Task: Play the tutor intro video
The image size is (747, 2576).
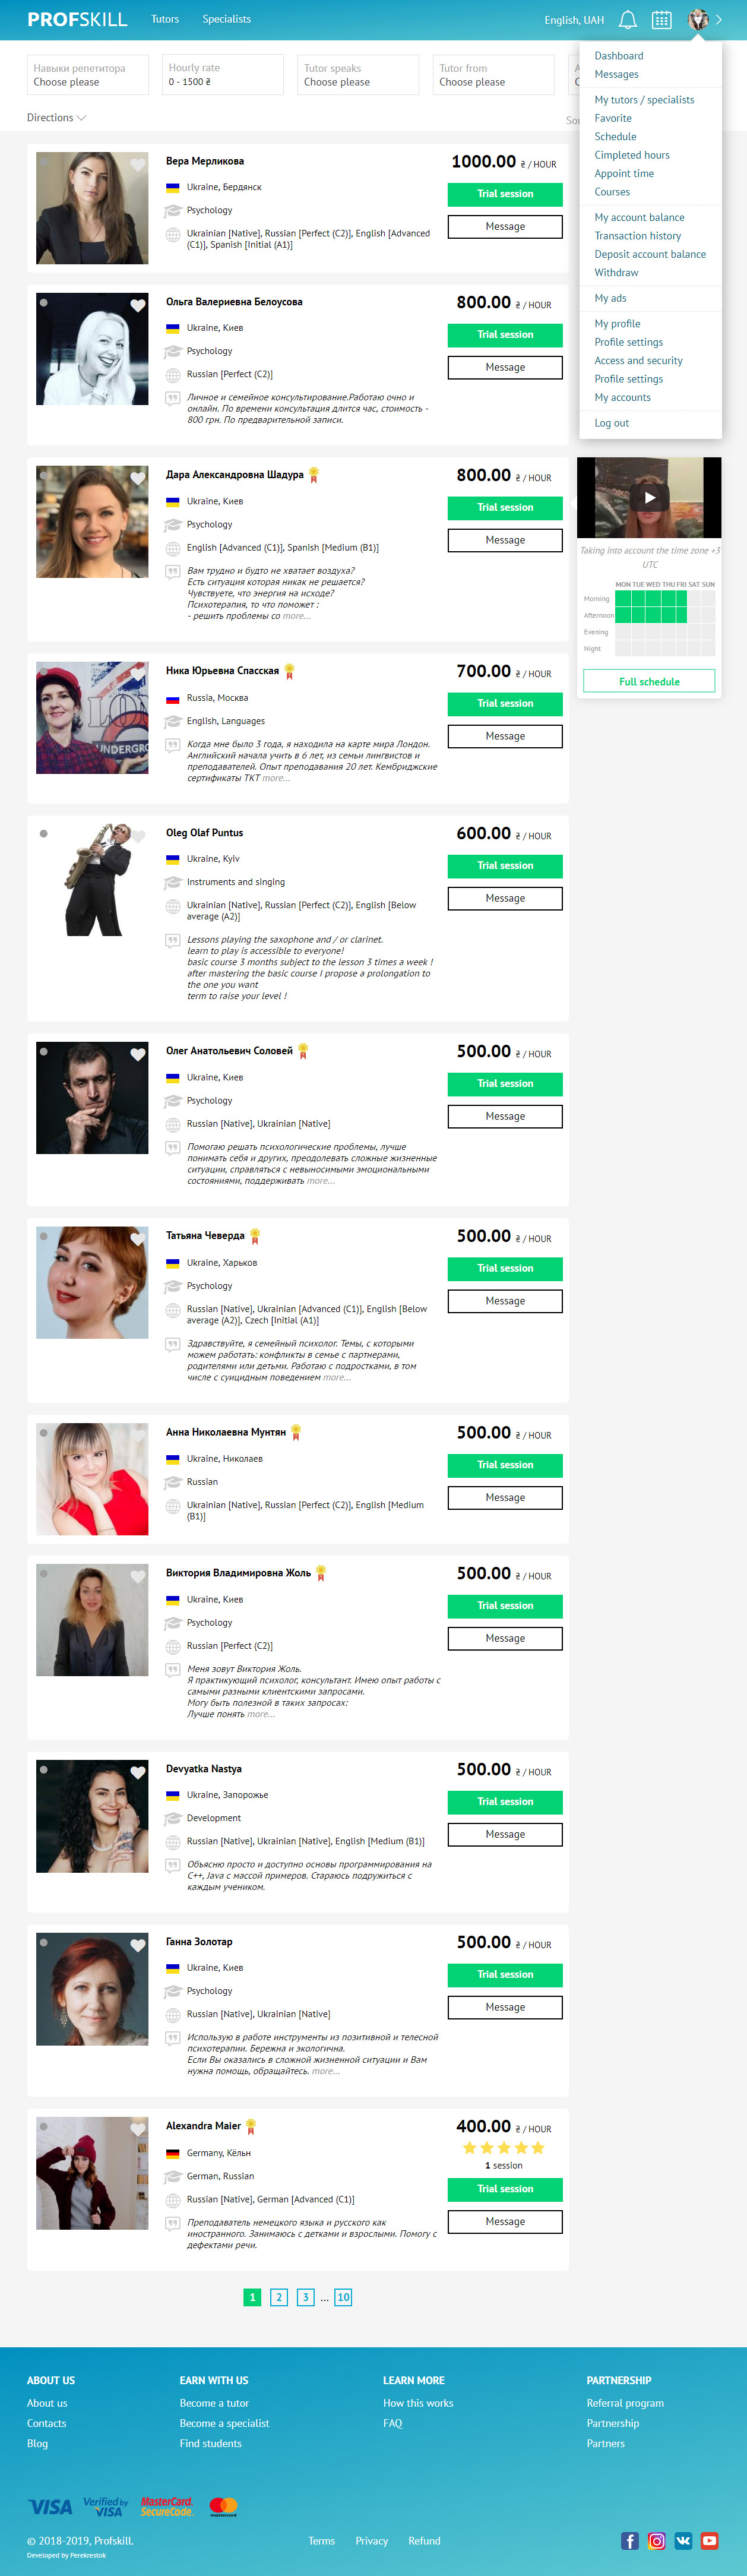Action: (x=650, y=497)
